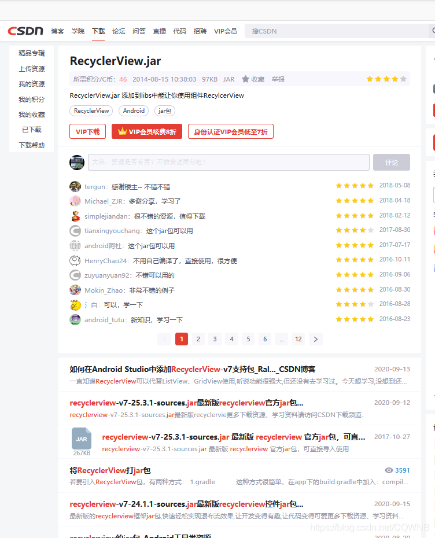Open the 问答 nav item
This screenshot has width=435, height=538.
139,31
